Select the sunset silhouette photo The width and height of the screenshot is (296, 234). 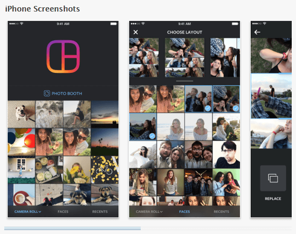coord(105,114)
